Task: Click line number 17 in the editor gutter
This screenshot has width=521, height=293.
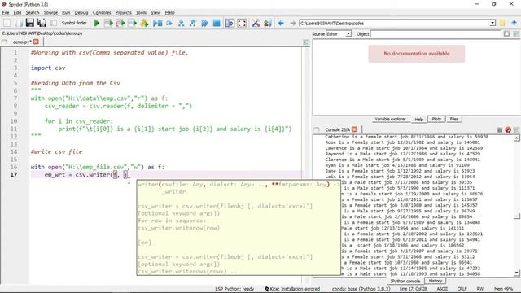Action: 14,175
